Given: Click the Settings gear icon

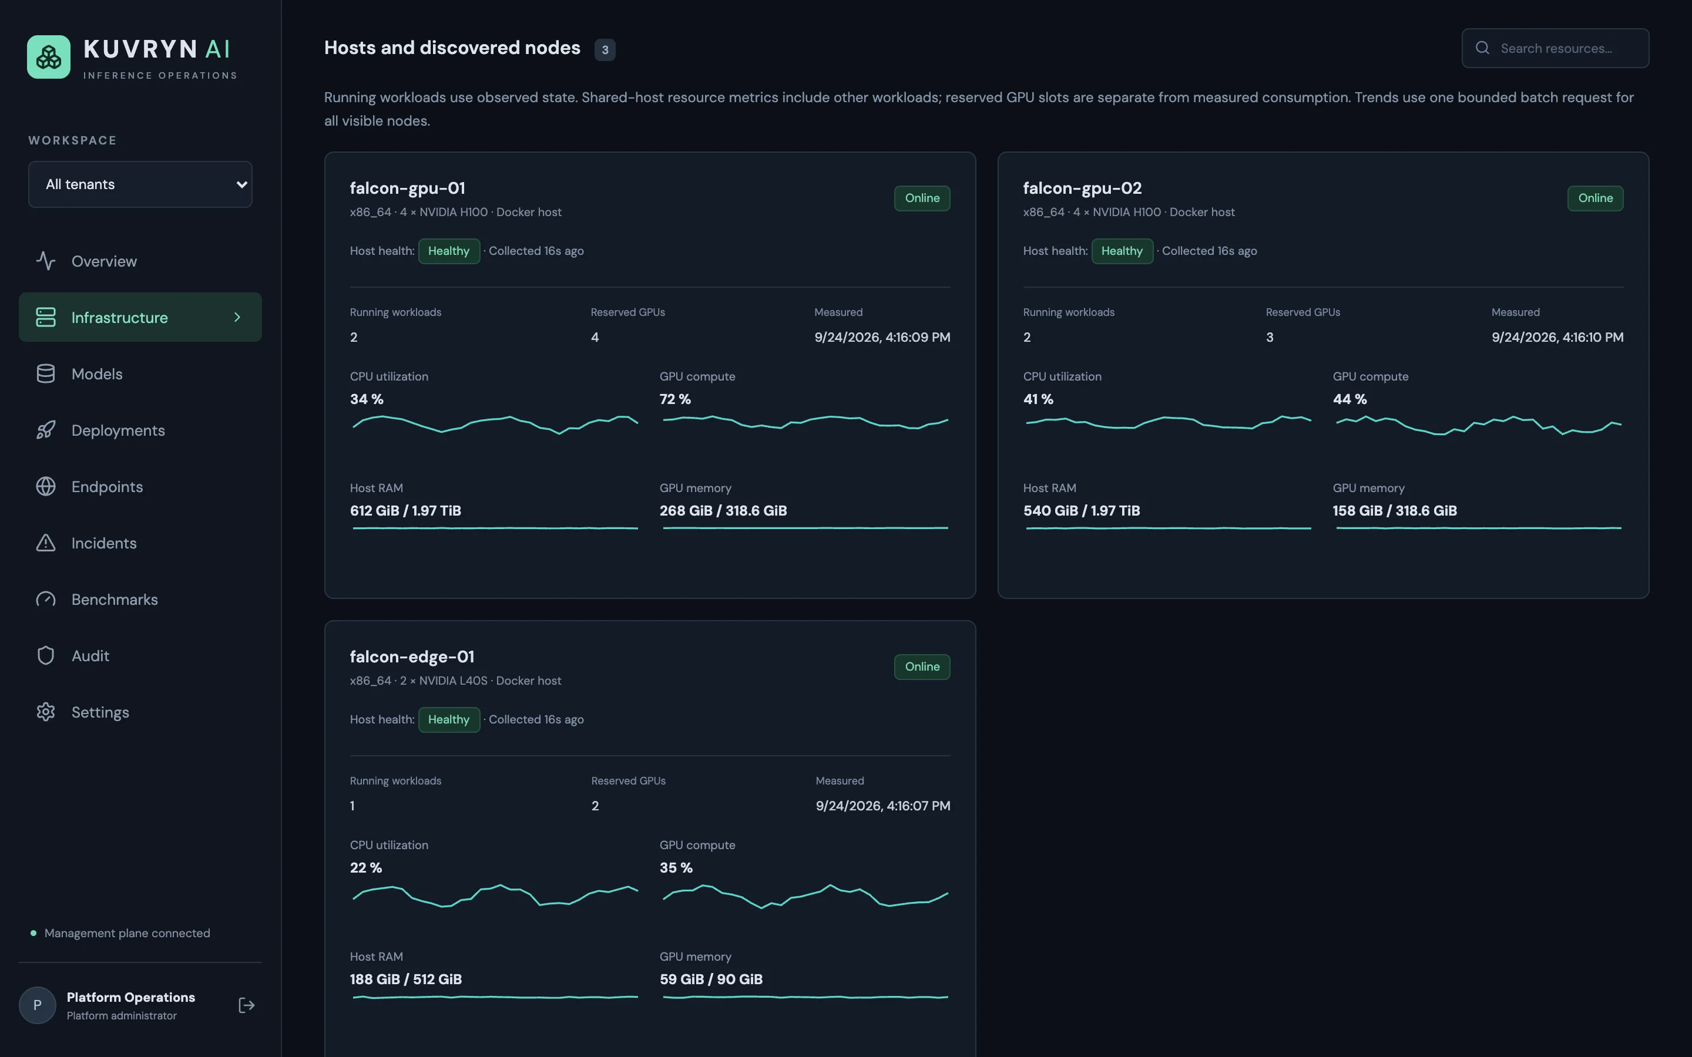Looking at the screenshot, I should (x=45, y=712).
